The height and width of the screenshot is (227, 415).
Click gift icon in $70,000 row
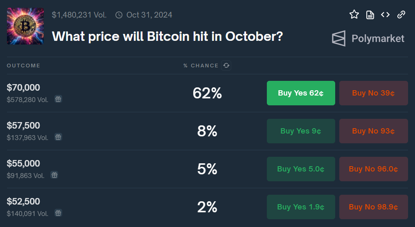(58, 99)
